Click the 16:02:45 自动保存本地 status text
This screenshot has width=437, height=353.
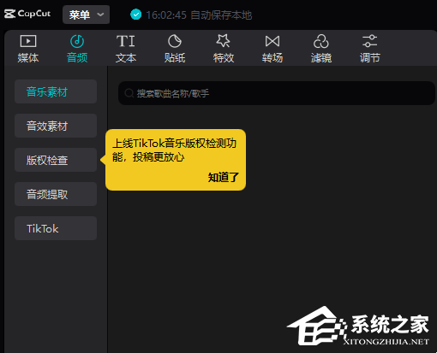click(199, 15)
